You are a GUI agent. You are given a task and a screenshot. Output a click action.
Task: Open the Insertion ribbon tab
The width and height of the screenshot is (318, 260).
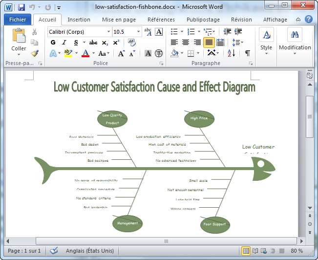(x=79, y=20)
